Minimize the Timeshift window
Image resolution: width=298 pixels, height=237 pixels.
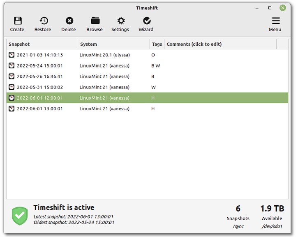257,8
